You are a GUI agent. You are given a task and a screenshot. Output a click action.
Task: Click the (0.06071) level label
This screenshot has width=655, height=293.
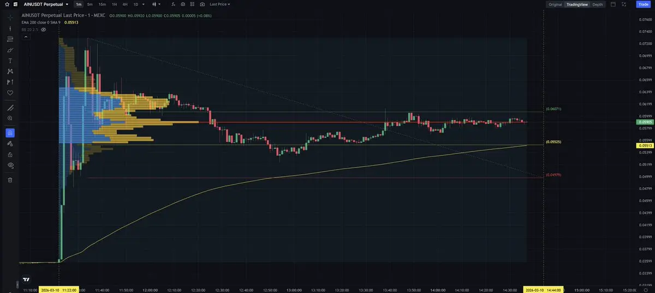click(553, 109)
